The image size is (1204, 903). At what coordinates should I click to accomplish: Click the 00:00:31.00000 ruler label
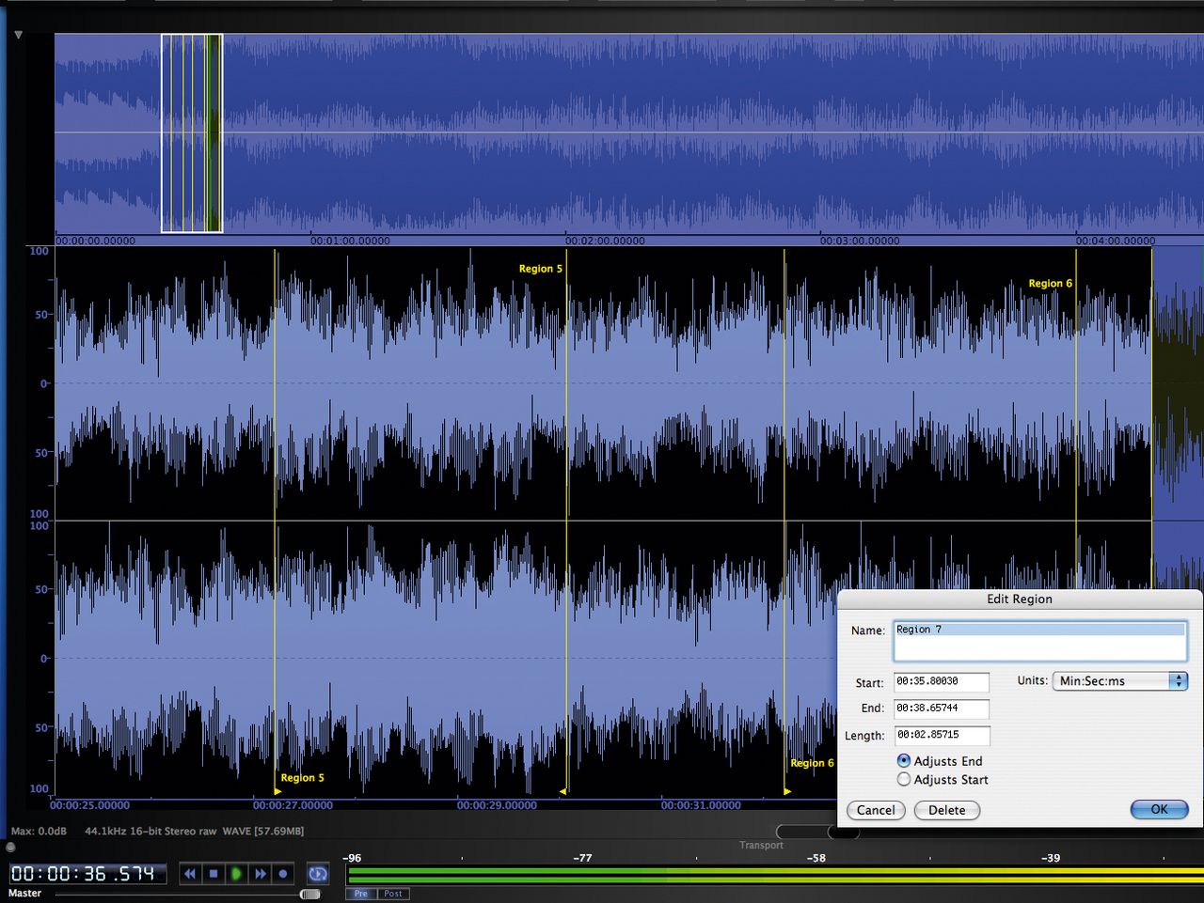(x=701, y=805)
